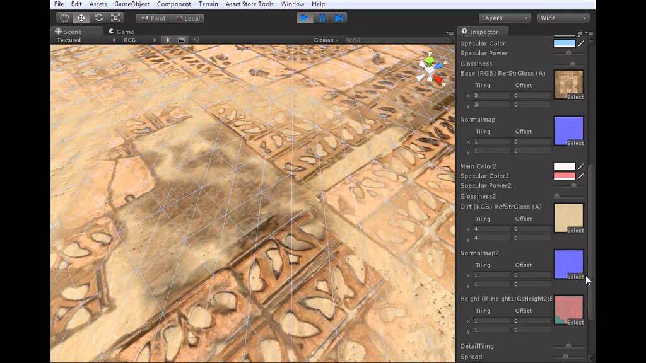
Task: Open the Layers dropdown
Action: point(504,18)
